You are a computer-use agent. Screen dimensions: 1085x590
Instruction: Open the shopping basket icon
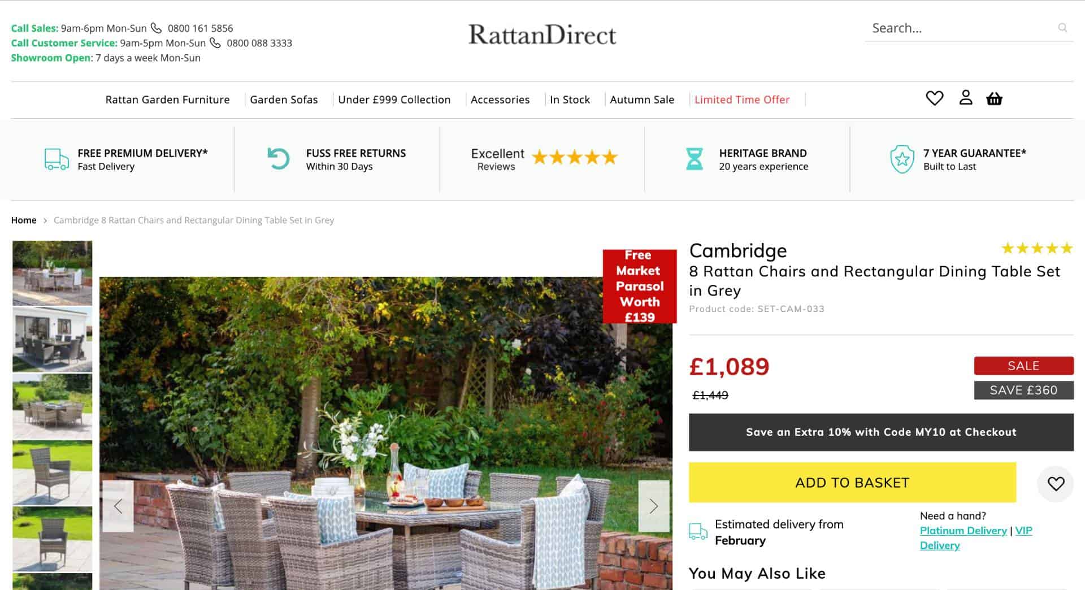pos(994,99)
